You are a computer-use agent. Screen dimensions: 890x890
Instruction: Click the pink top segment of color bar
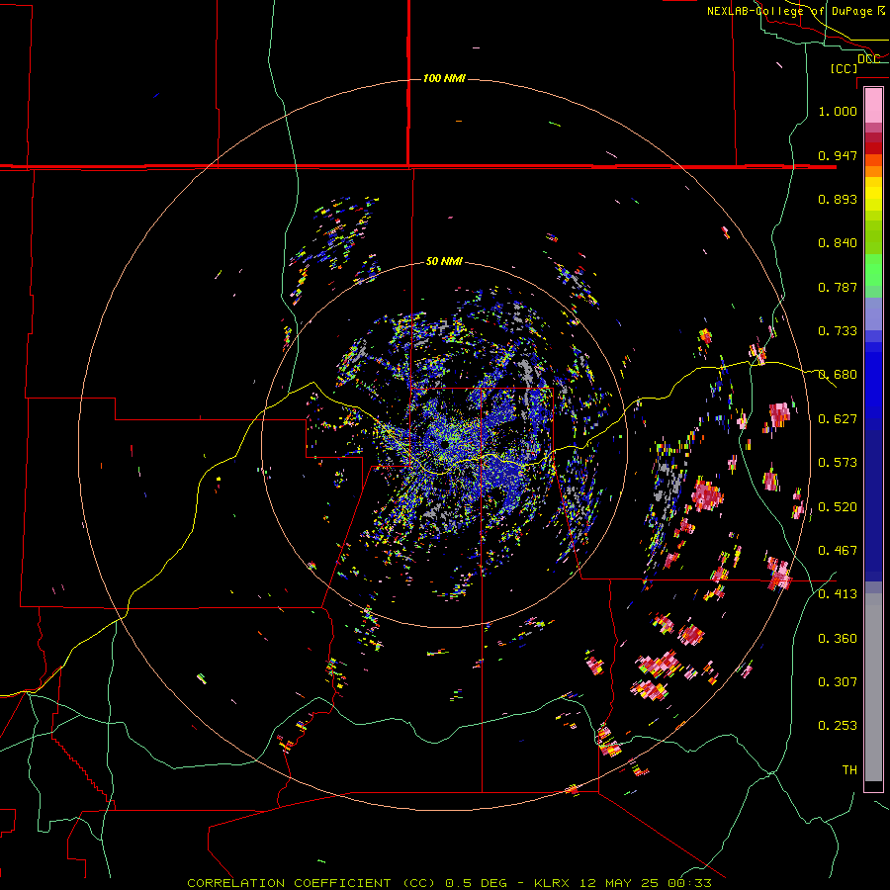[873, 105]
